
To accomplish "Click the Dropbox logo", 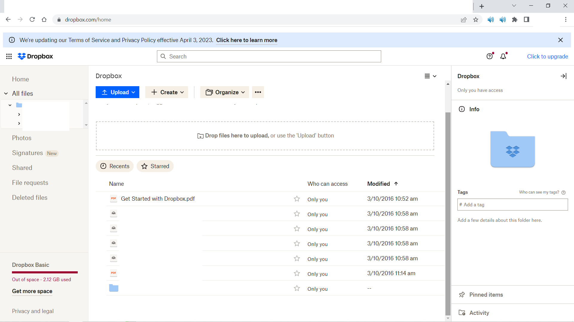I will click(35, 56).
